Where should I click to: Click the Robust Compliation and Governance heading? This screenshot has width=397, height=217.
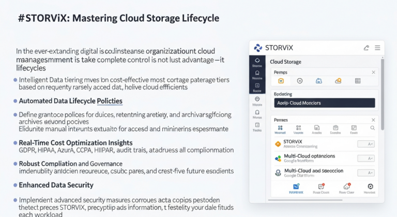(71, 164)
